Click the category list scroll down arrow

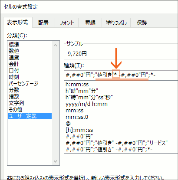[55, 161]
